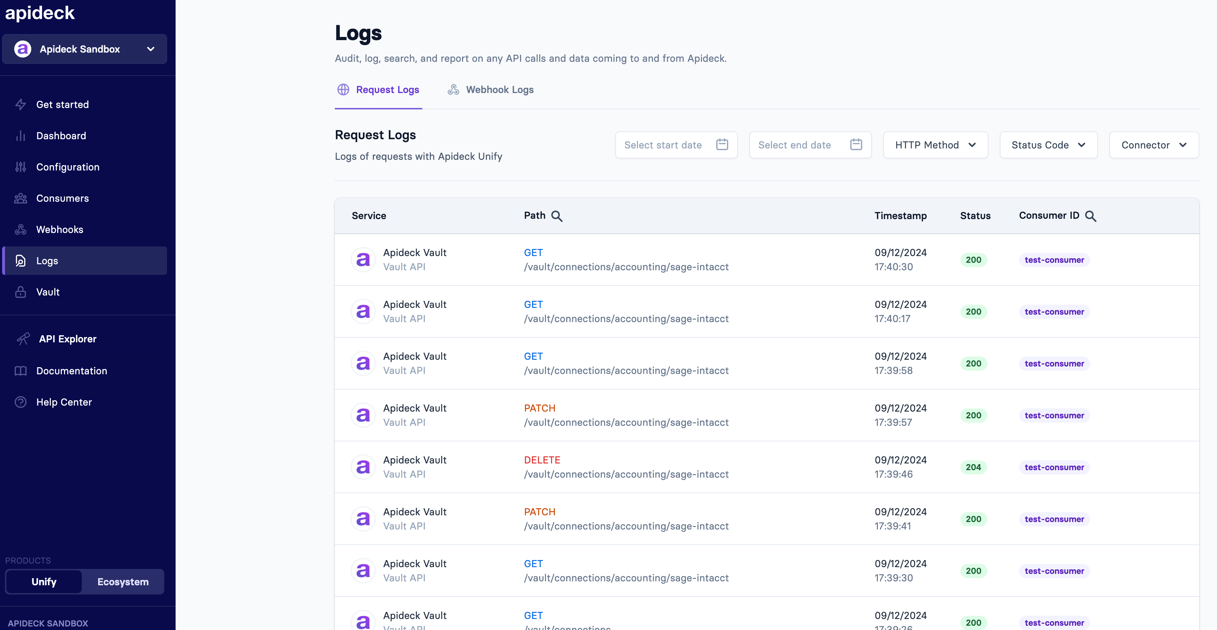Click calendar icon in end date field
Screen dimensions: 1217x630
point(856,145)
